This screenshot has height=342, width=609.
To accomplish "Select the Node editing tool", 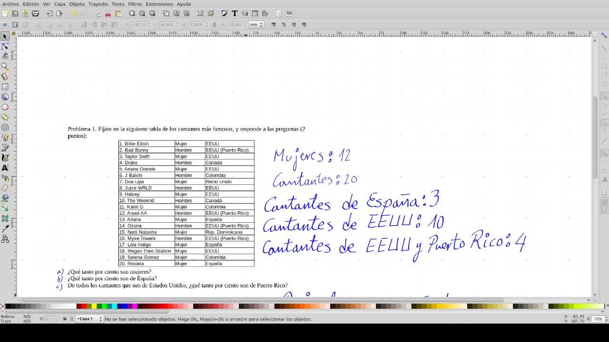I will pyautogui.click(x=5, y=46).
